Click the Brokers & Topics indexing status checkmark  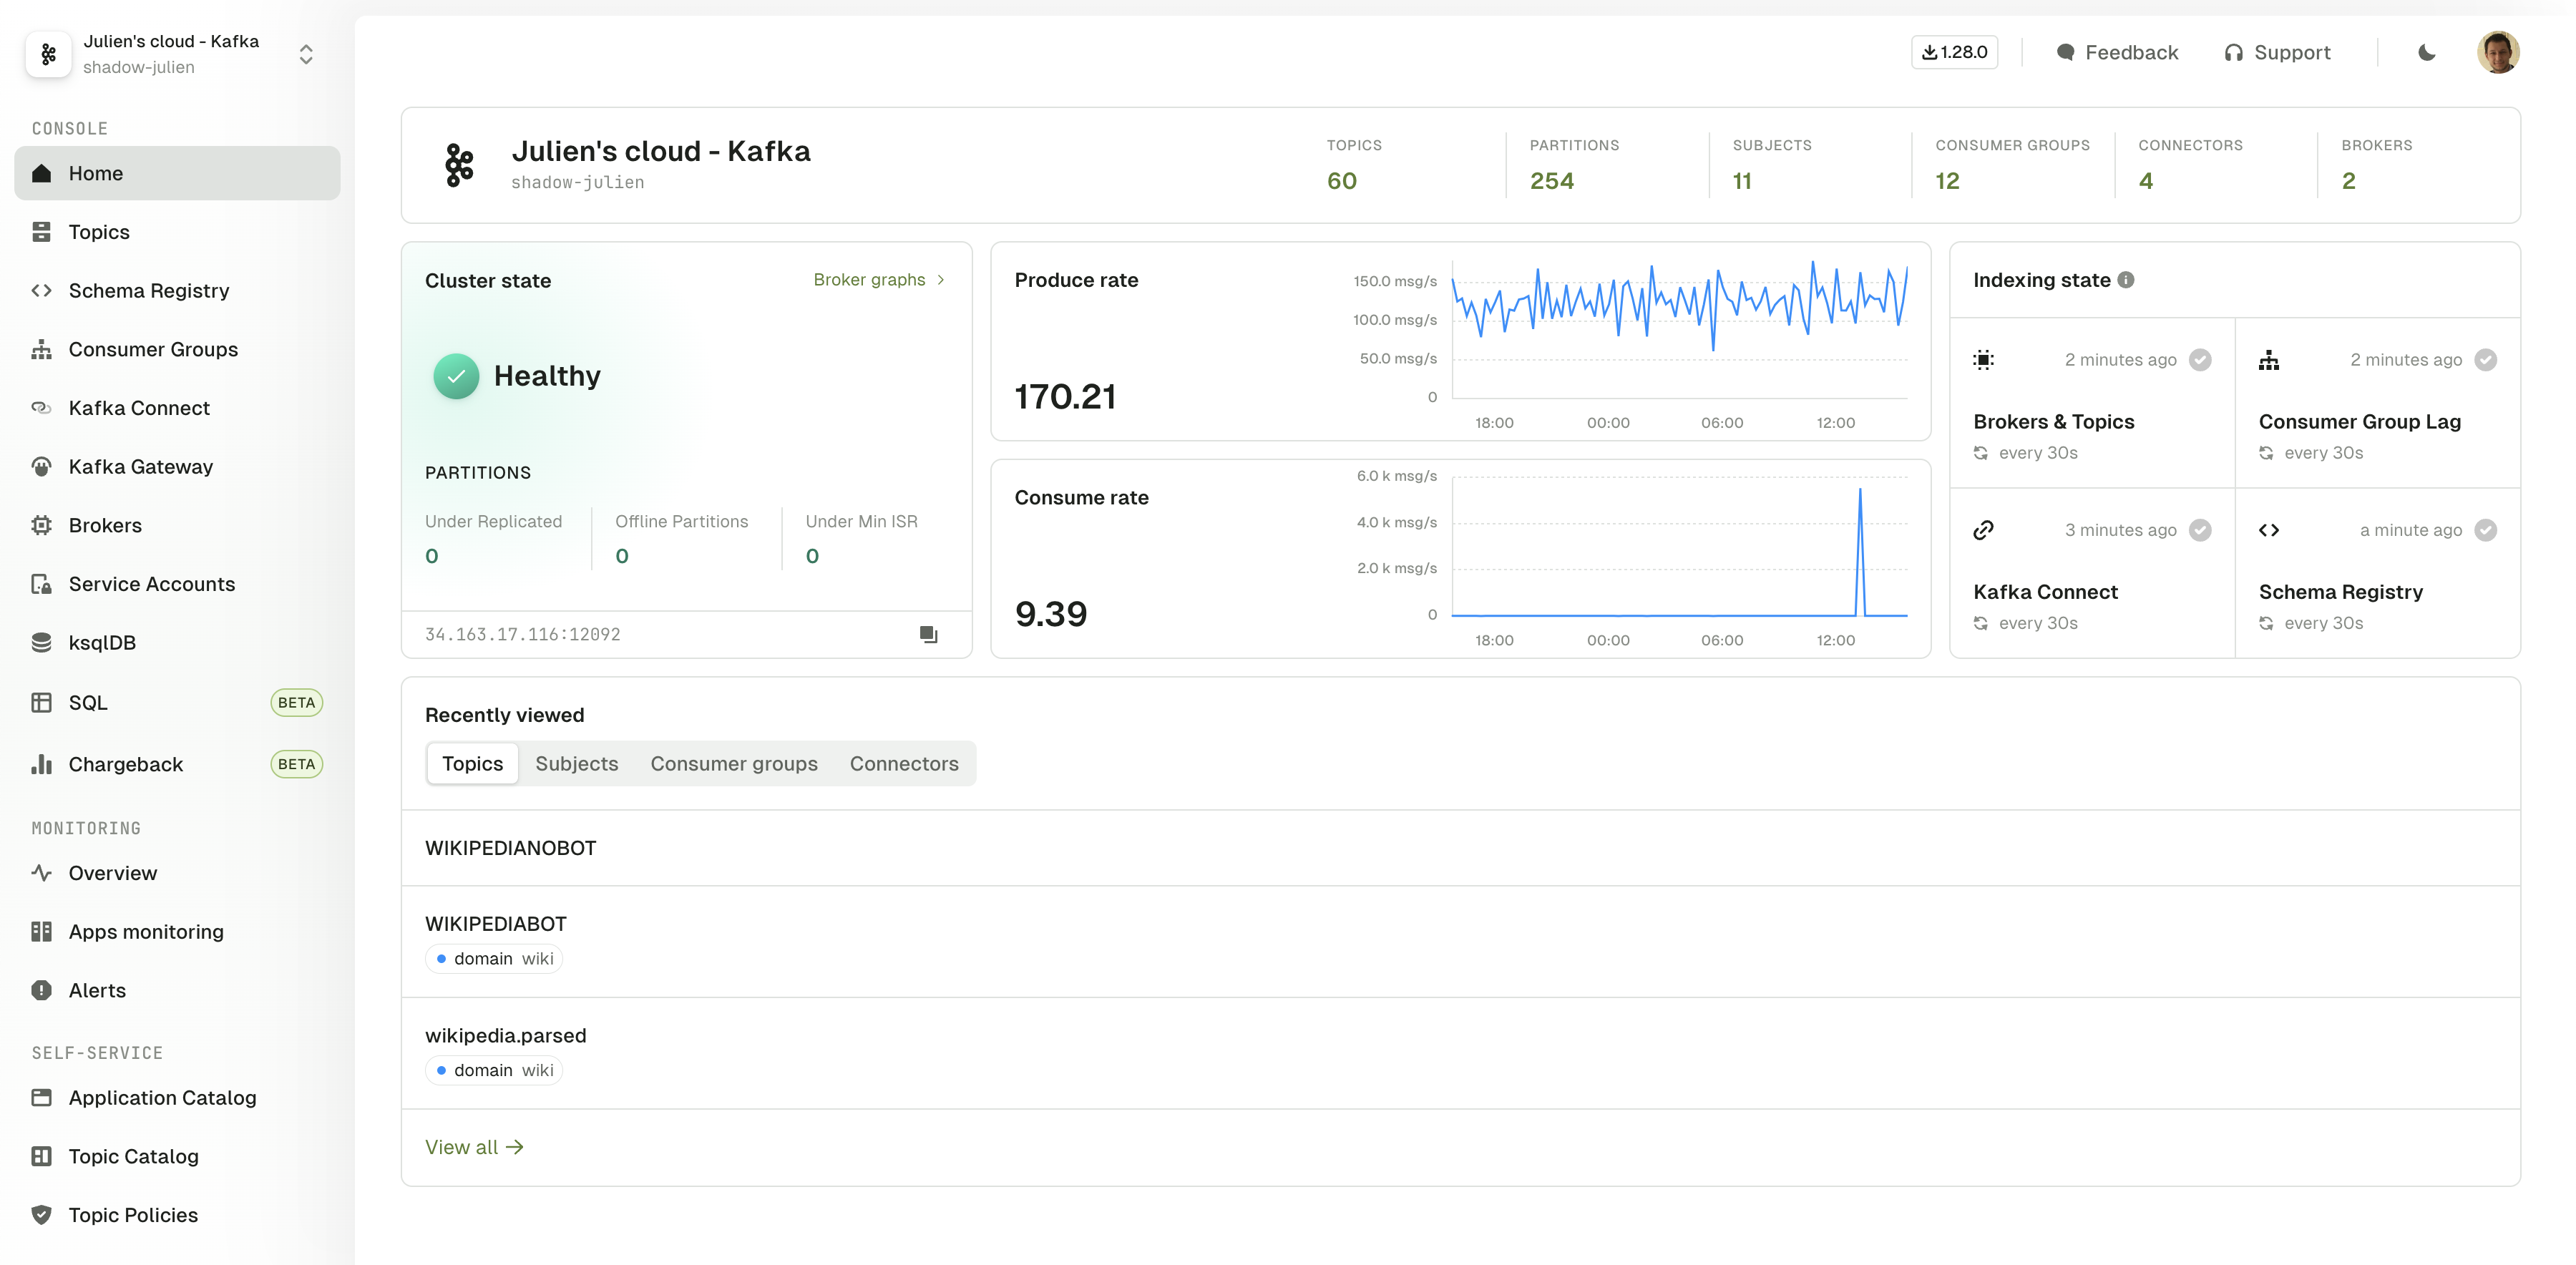click(x=2200, y=360)
